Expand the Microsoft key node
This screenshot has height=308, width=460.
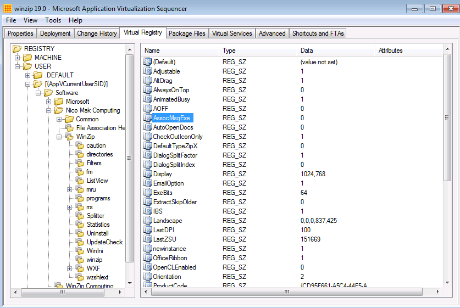49,102
